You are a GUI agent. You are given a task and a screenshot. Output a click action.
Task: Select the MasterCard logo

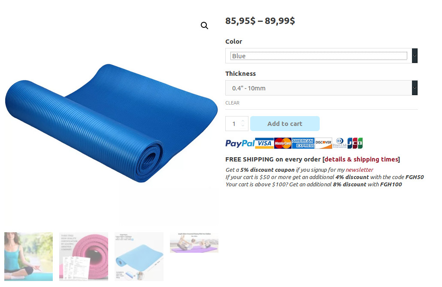click(x=283, y=143)
